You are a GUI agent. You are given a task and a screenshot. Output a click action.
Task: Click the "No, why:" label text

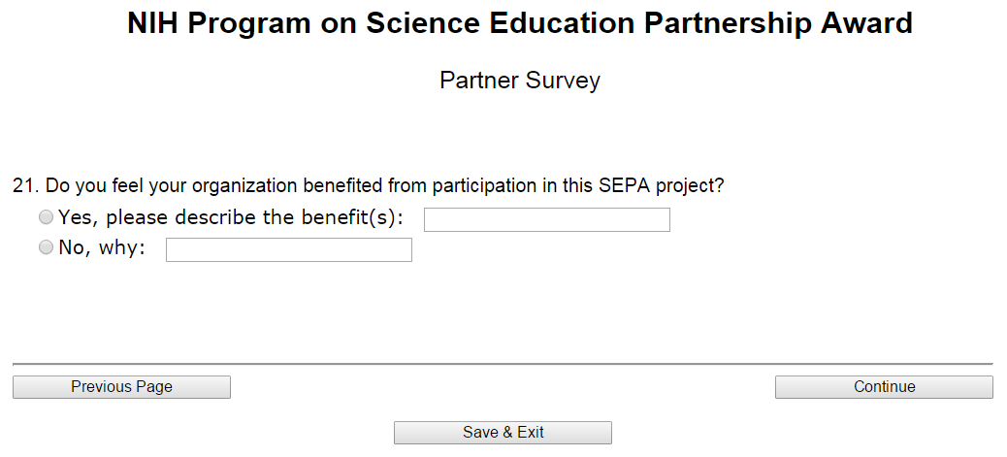coord(102,248)
